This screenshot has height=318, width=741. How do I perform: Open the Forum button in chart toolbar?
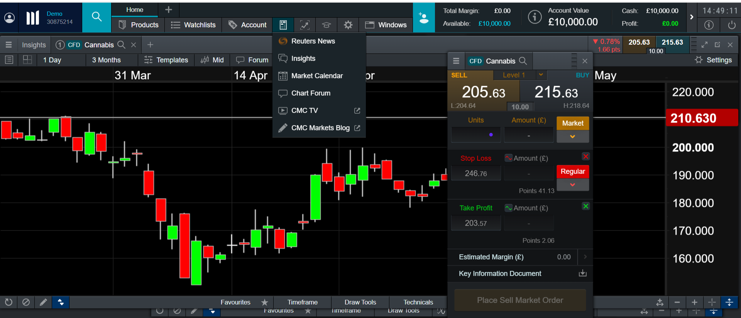(252, 60)
